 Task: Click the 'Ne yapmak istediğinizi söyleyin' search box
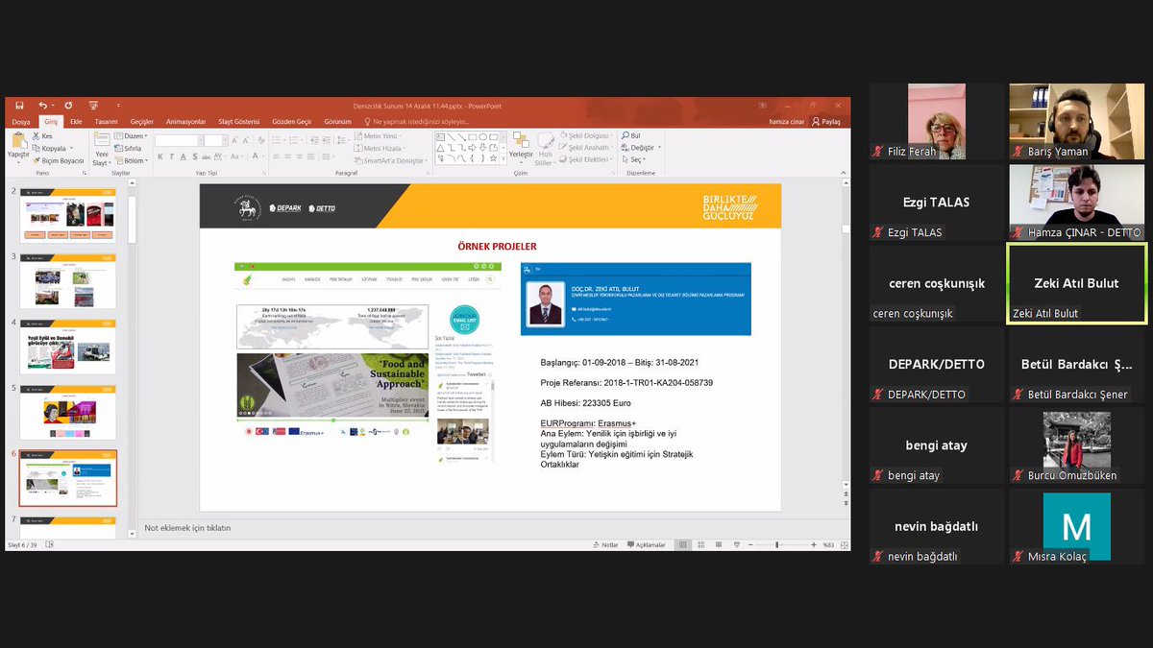[x=416, y=122]
